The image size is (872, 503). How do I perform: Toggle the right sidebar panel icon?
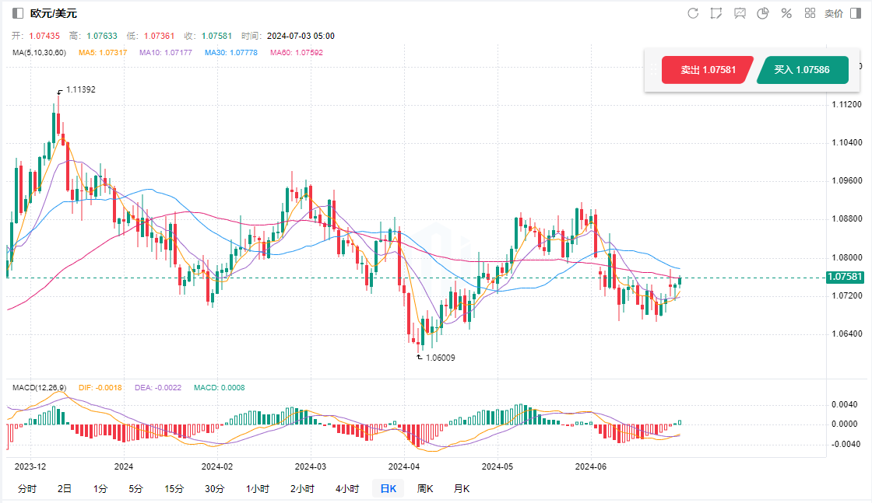pos(856,13)
